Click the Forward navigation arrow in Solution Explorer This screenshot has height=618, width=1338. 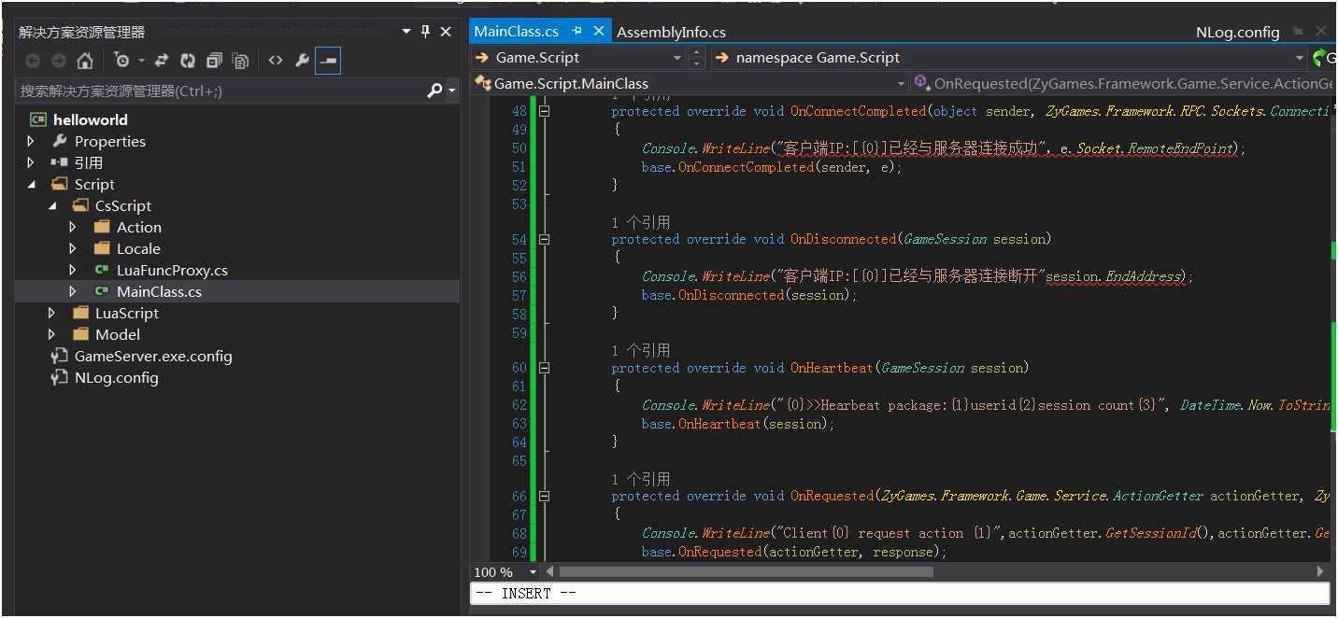coord(58,61)
